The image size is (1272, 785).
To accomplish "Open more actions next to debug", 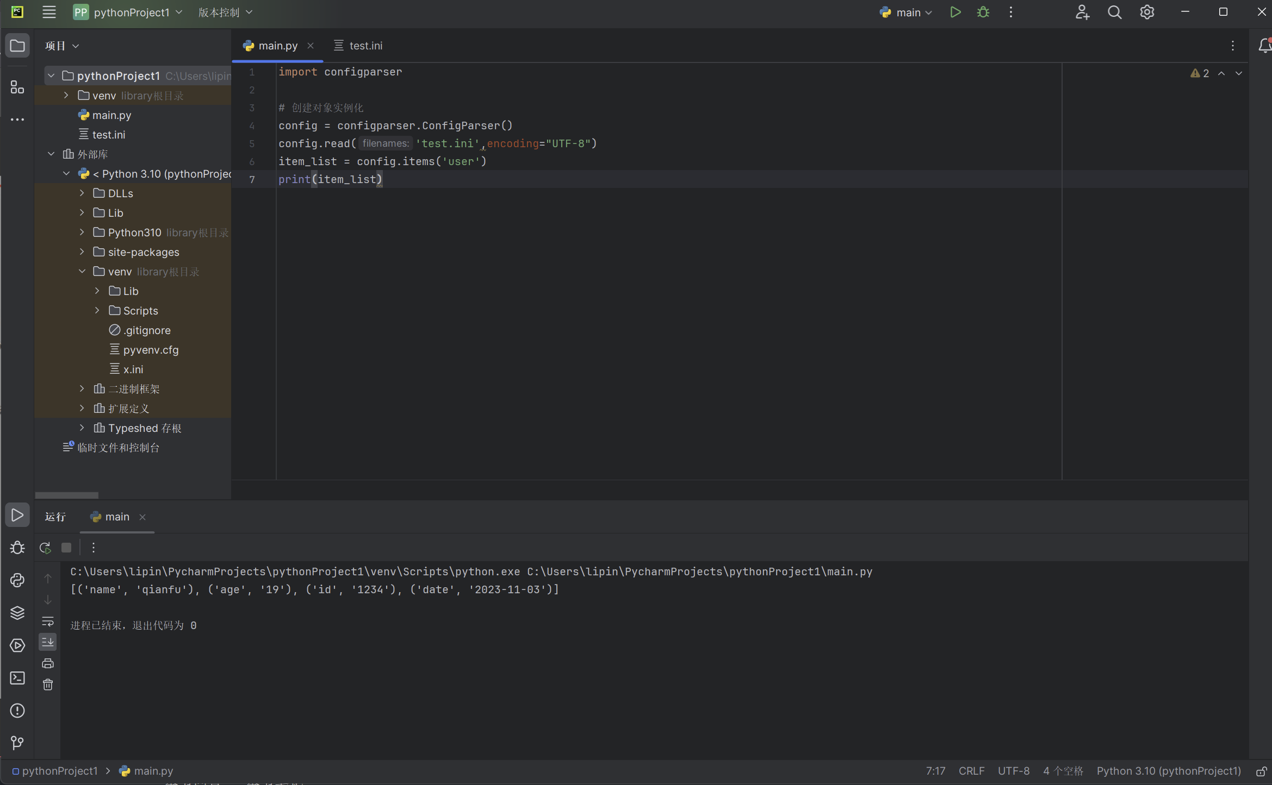I will [1011, 12].
